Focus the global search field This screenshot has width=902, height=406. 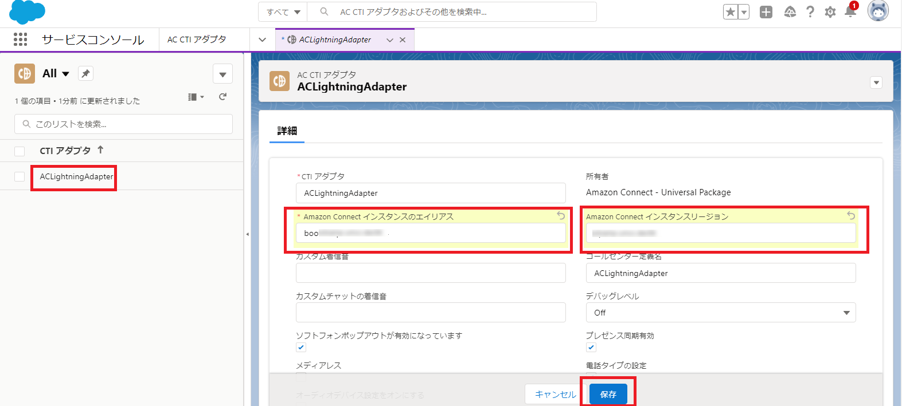[x=452, y=12]
